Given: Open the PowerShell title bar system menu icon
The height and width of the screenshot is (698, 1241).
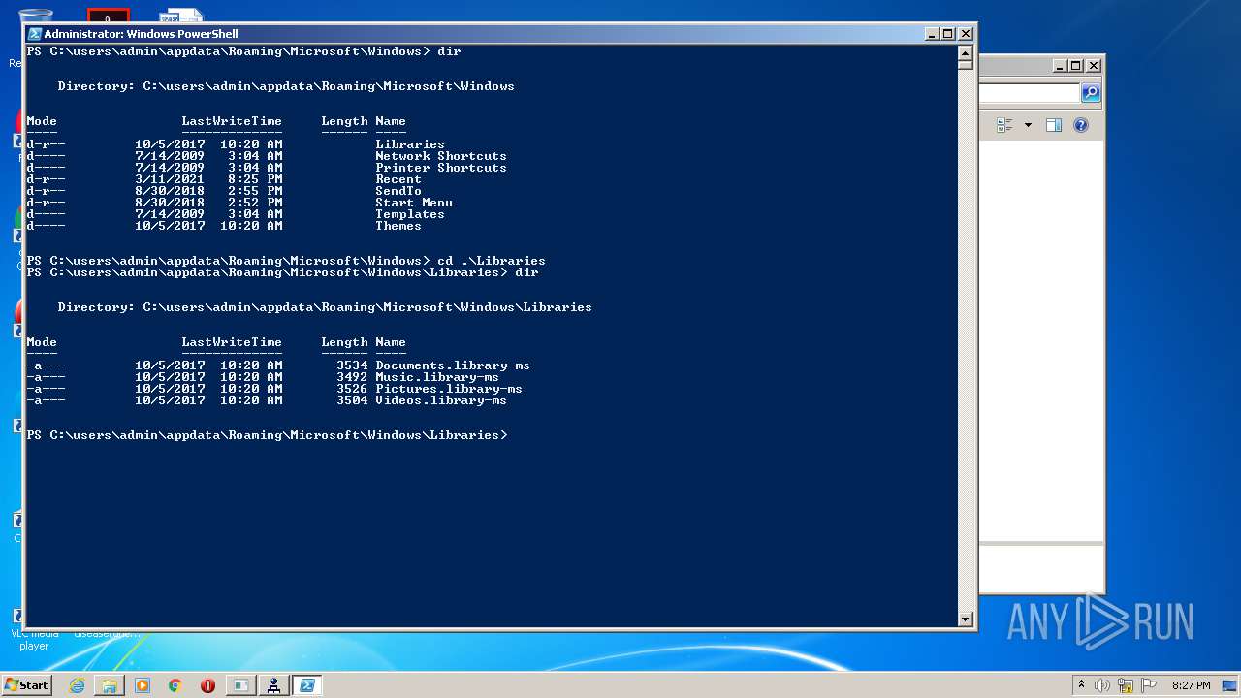Looking at the screenshot, I should (x=34, y=34).
